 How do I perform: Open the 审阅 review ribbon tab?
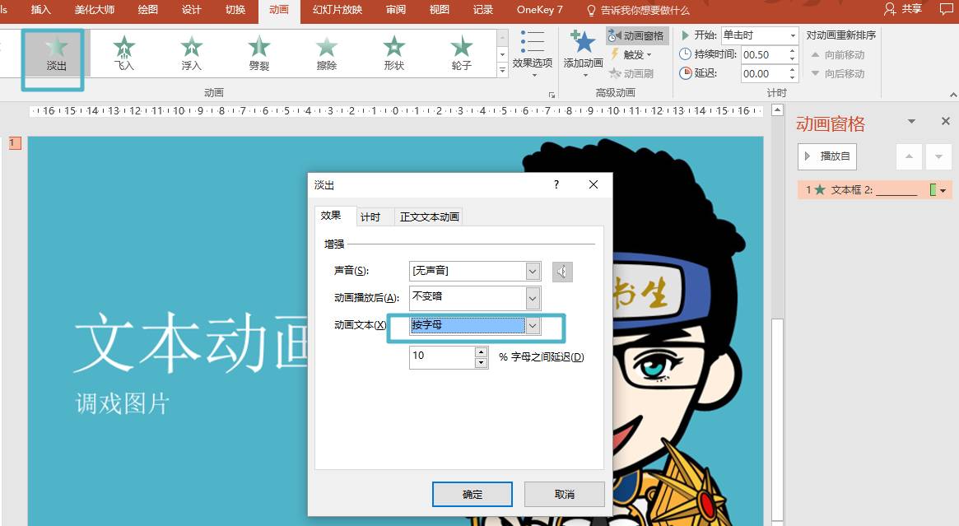pos(395,10)
